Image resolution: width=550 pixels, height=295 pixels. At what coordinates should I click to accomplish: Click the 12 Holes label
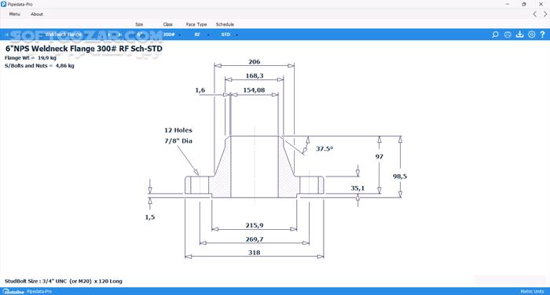click(178, 130)
